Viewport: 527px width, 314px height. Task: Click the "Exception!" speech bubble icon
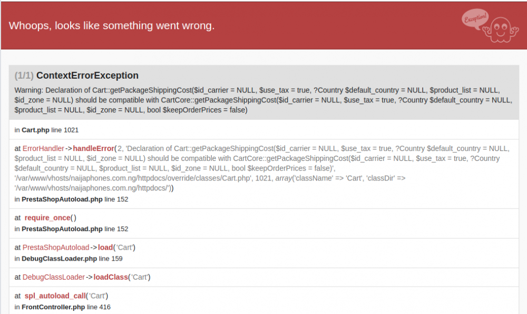tap(475, 19)
